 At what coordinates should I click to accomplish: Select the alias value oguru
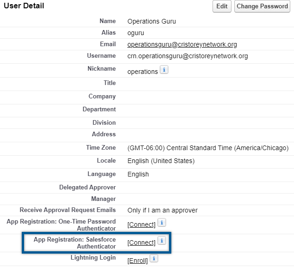(136, 33)
